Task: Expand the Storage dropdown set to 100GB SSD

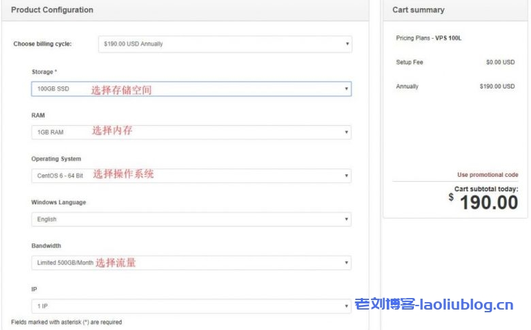Action: 191,88
